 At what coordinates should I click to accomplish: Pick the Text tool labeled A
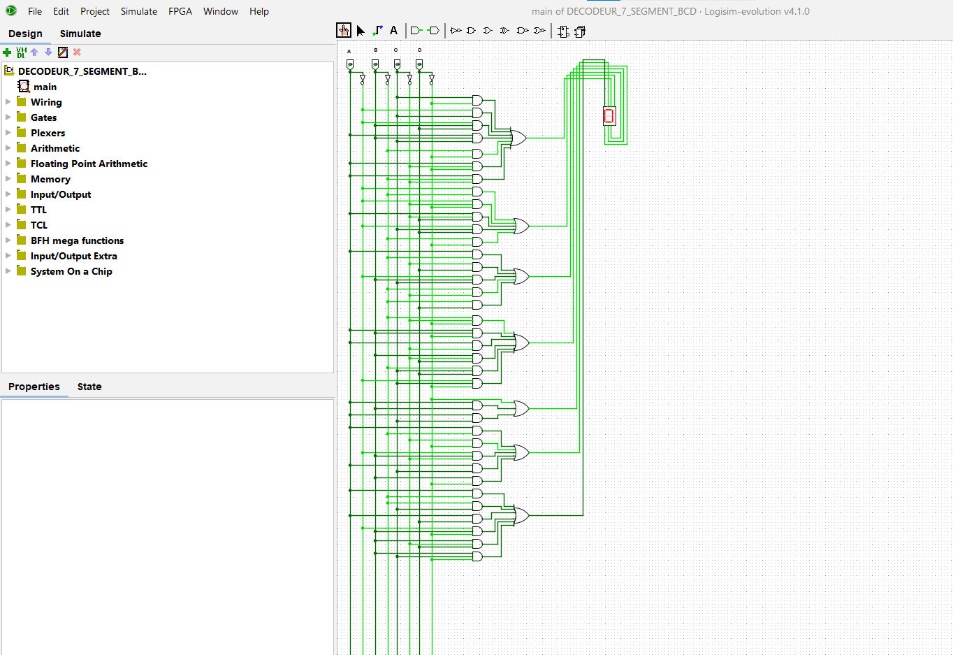[x=393, y=30]
